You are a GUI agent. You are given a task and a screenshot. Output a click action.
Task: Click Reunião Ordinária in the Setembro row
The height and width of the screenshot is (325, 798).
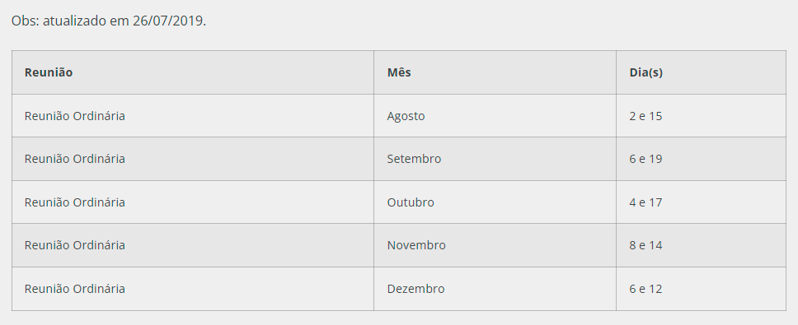tap(75, 159)
